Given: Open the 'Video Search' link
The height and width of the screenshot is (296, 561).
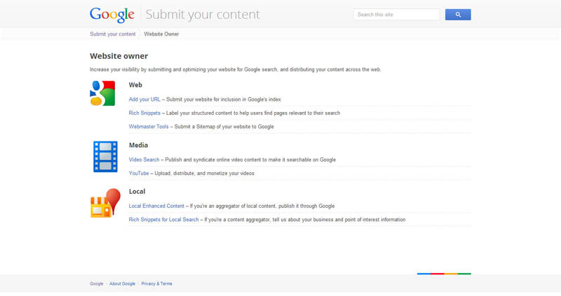Looking at the screenshot, I should pos(144,160).
